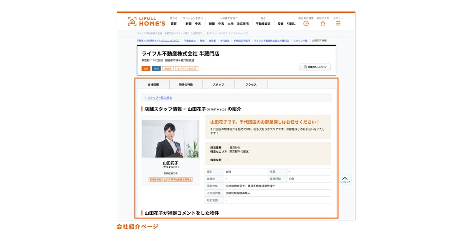Click the staff photo of 山田花子

[170, 139]
